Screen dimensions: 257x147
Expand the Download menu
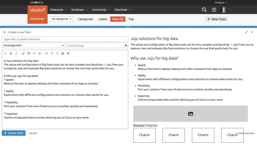tap(122, 10)
